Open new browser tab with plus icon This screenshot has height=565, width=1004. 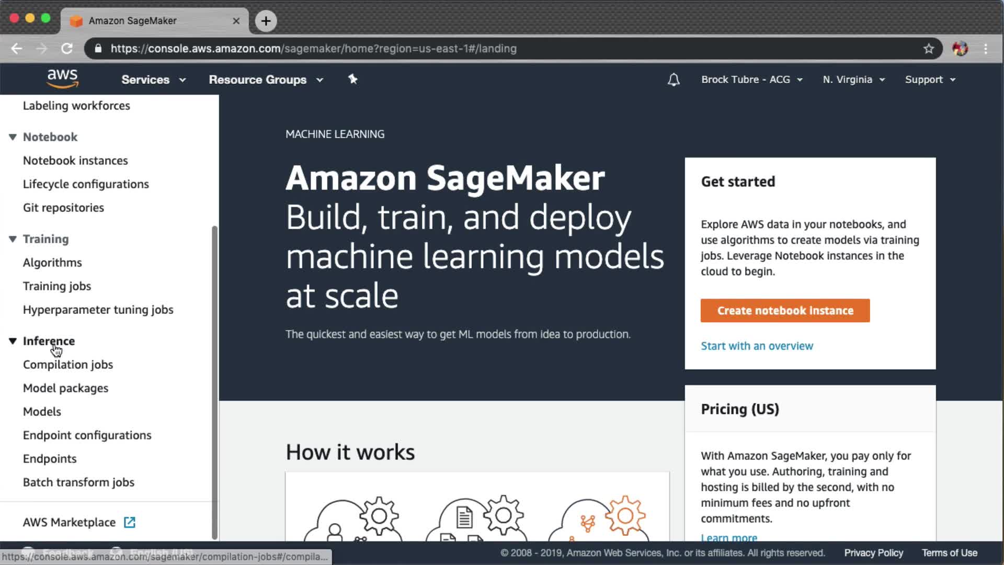click(x=266, y=21)
